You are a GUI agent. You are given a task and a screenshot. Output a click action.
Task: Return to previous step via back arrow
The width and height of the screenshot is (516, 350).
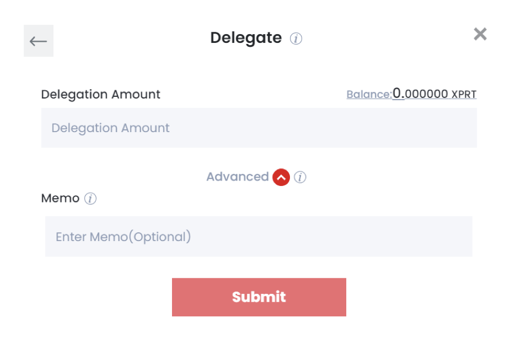point(39,41)
